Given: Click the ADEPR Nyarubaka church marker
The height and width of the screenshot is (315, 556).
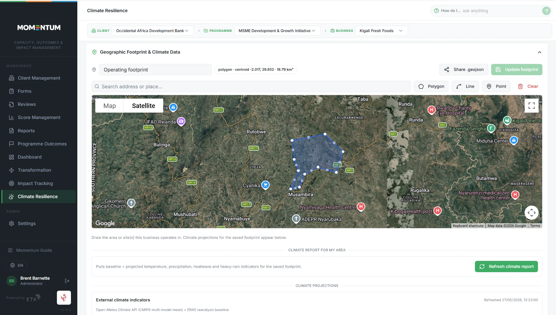Looking at the screenshot, I should point(296,219).
